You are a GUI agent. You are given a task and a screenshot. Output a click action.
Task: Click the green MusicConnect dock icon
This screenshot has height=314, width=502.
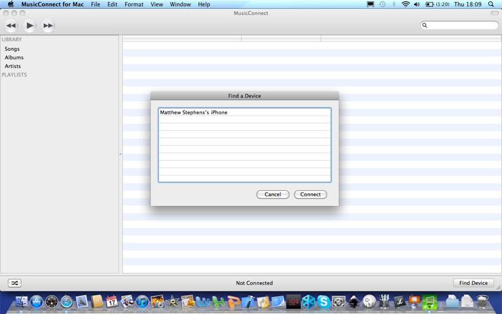429,301
